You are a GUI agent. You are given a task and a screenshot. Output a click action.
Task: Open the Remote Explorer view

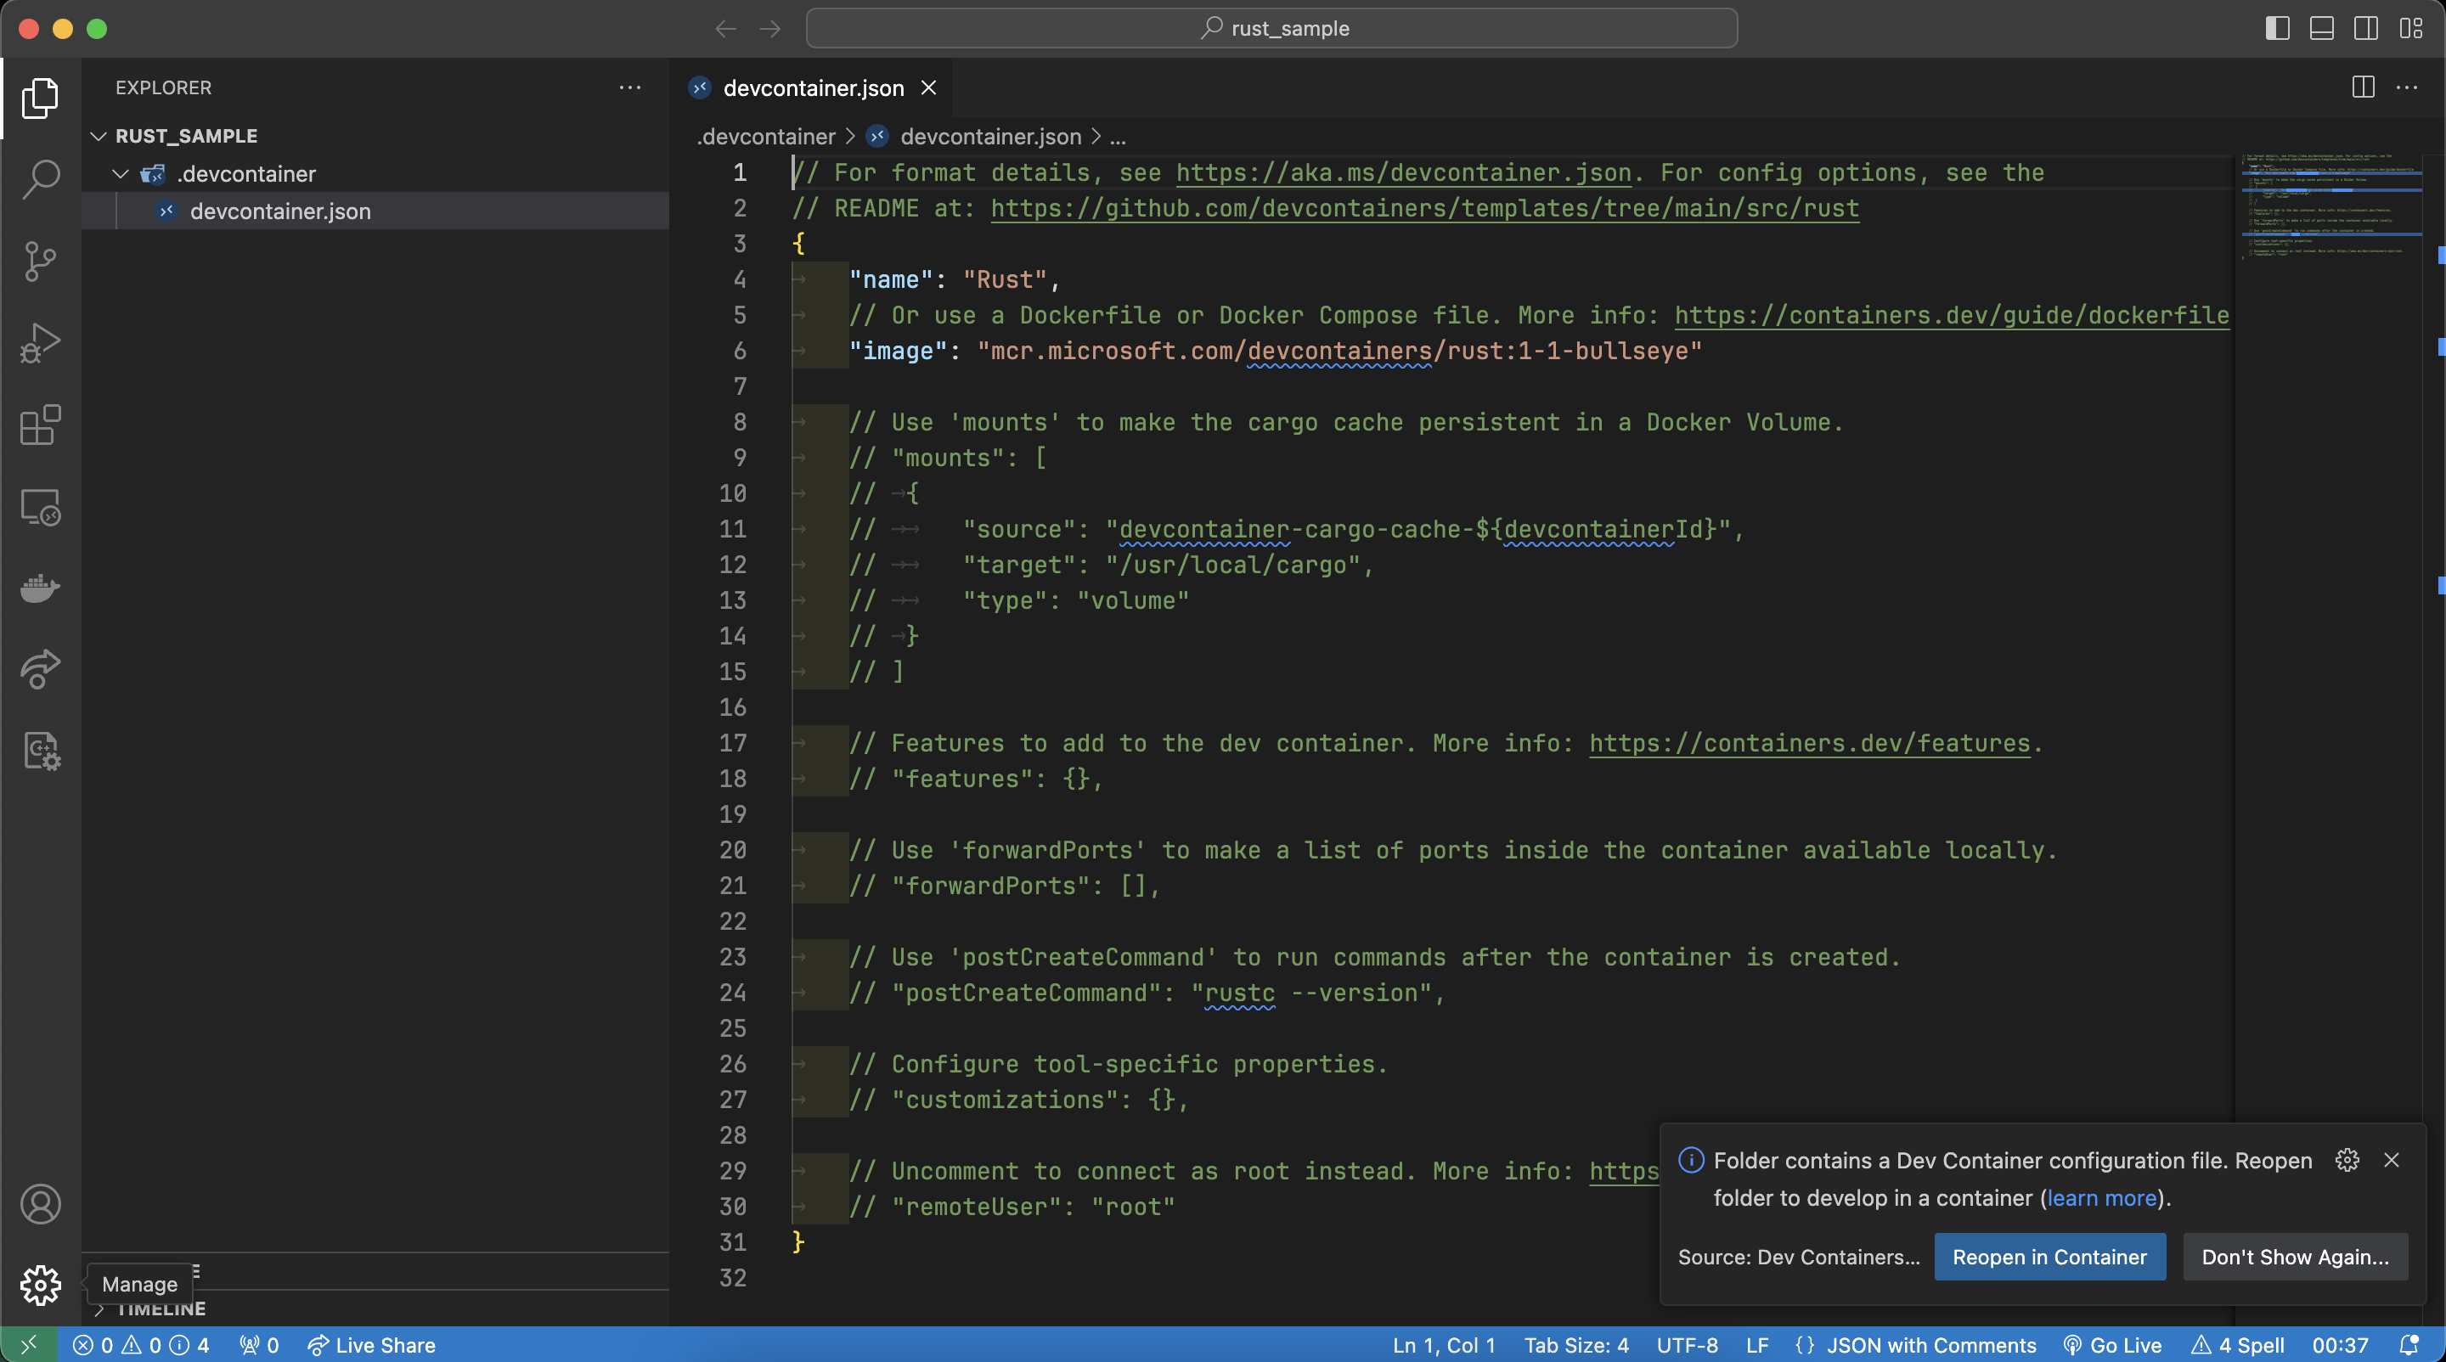pos(40,508)
